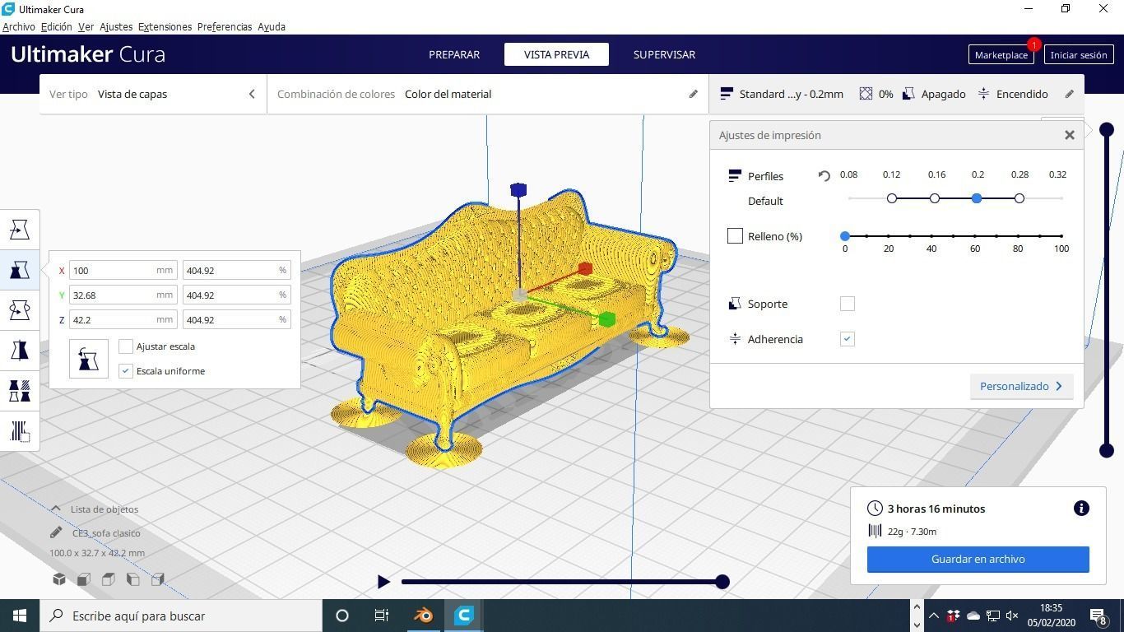Select the Support Blocker tool
1124x632 pixels.
coord(20,431)
